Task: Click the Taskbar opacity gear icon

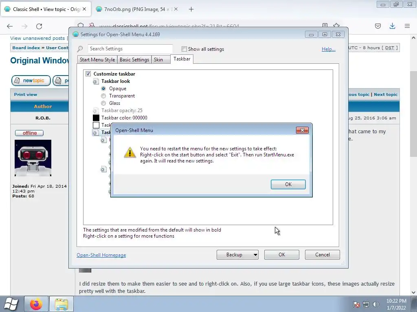Action: [x=96, y=110]
